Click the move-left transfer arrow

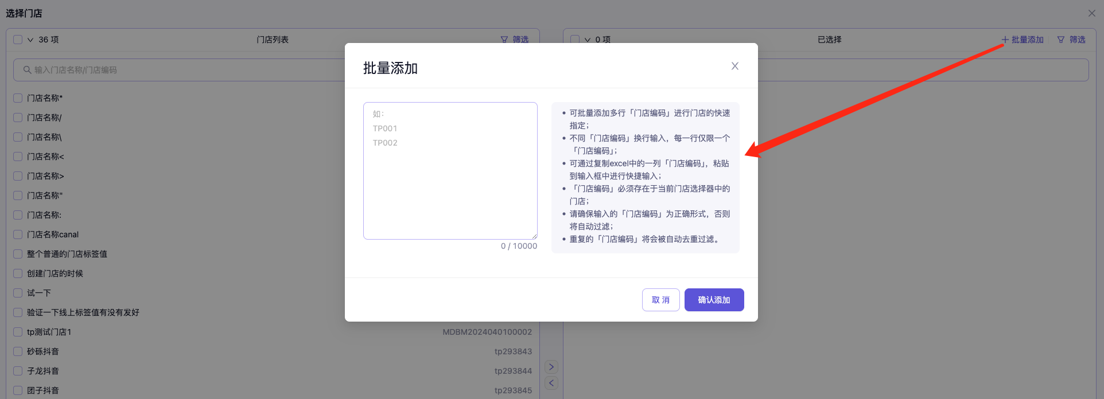point(551,383)
